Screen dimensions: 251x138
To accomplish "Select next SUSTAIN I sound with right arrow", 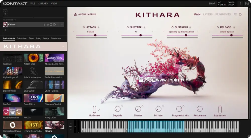I will click(x=152, y=32).
